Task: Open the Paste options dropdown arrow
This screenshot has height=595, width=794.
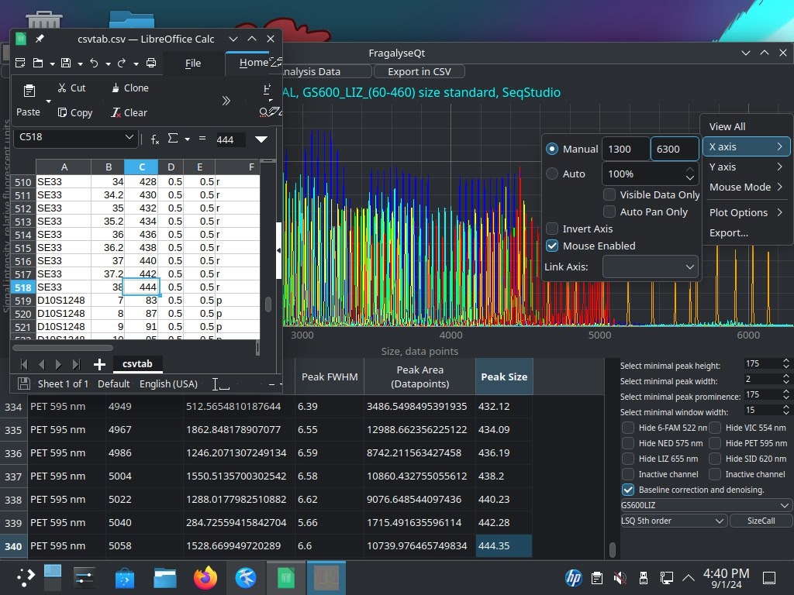Action: tap(49, 101)
